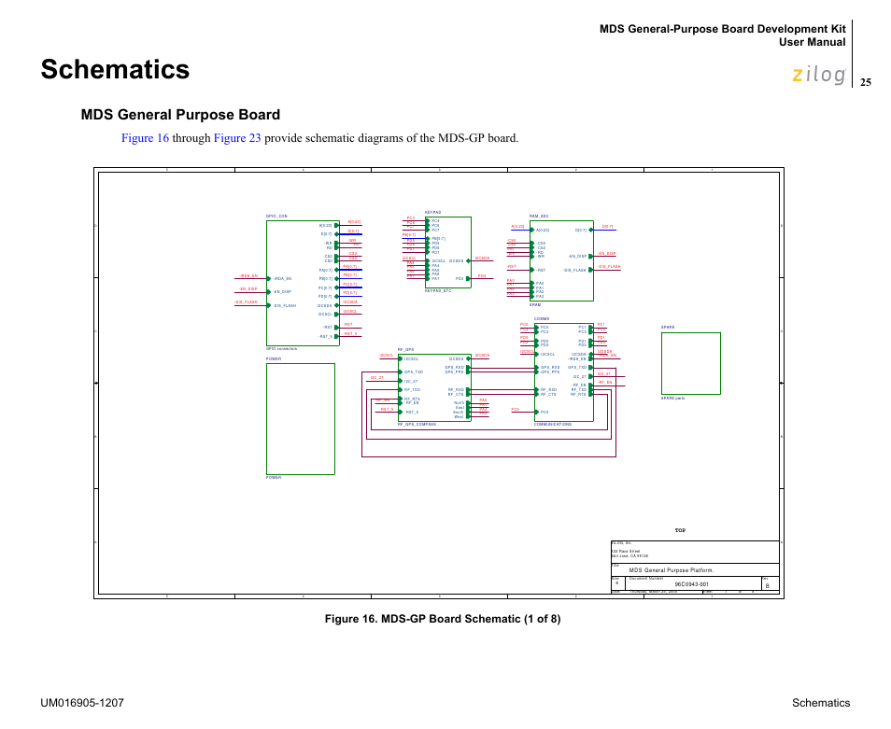Click document number "96C0943-001"
This screenshot has height=729, width=891.
[x=691, y=584]
